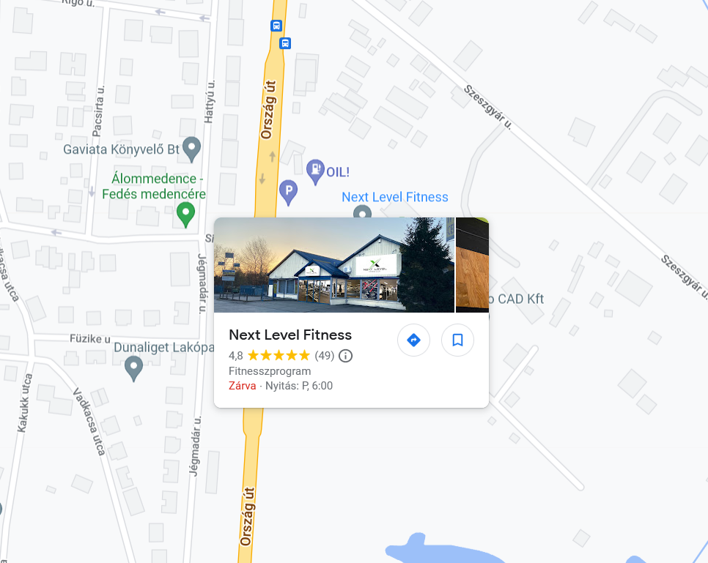This screenshot has width=708, height=563.
Task: View the second wooden-floor photo thumbnail
Action: [x=472, y=265]
